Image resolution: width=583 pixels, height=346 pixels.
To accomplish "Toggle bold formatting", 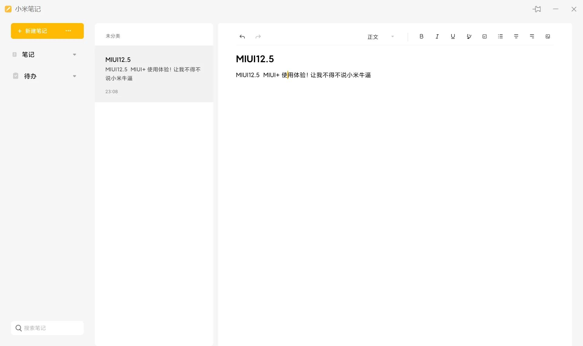I will [421, 36].
